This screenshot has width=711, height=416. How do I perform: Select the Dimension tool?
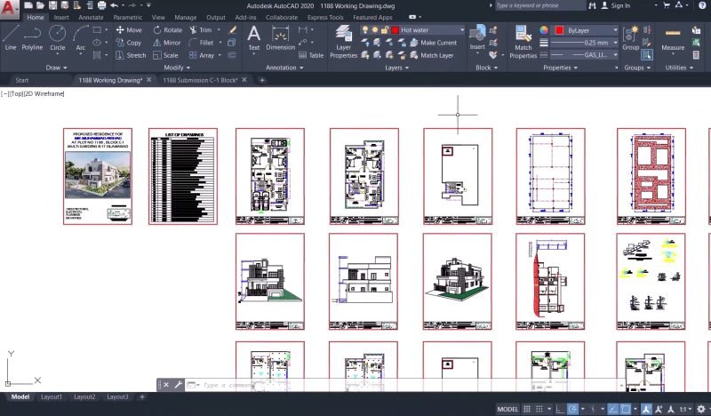point(280,37)
